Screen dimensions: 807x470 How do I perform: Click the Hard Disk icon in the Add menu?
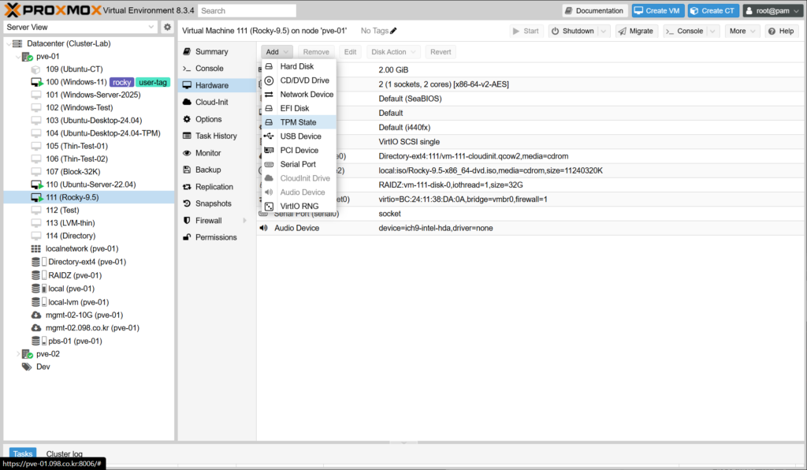(x=269, y=67)
